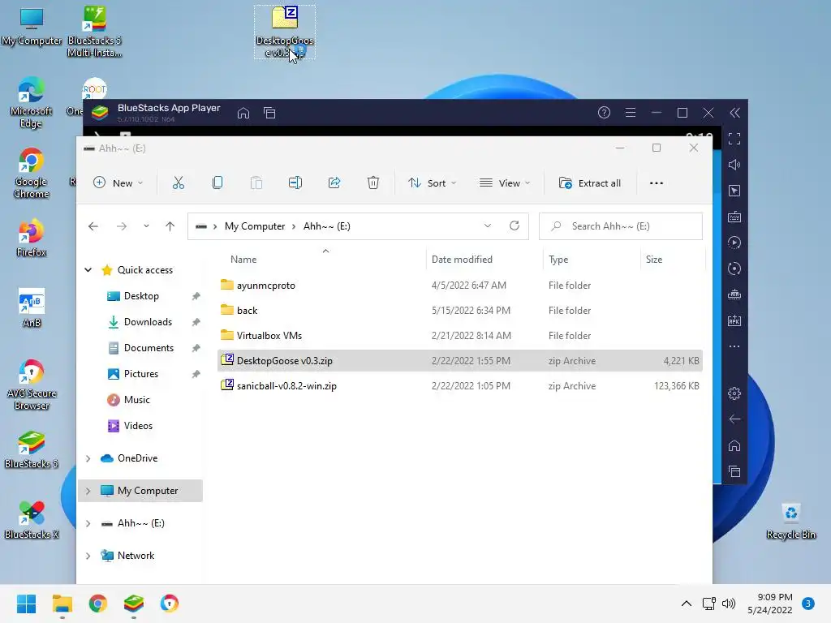Expand the address bar history dropdown

coord(488,226)
